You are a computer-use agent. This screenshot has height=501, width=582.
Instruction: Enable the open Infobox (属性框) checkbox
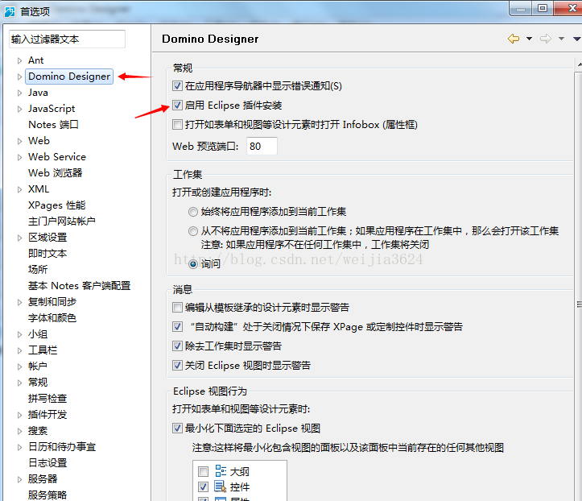click(x=177, y=124)
